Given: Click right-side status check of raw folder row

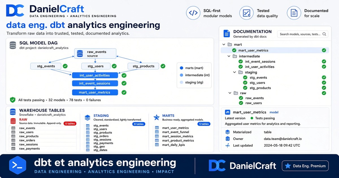Looking at the screenshot, I should [324, 93].
